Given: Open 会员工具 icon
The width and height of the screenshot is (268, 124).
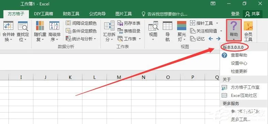Looking at the screenshot, I should (x=248, y=26).
